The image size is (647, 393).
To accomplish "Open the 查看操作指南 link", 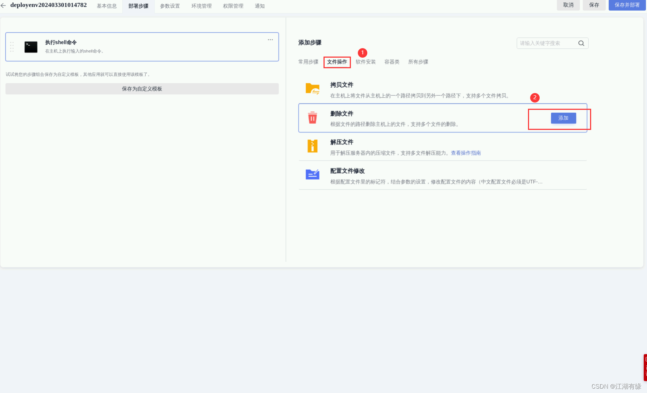I will pyautogui.click(x=466, y=153).
